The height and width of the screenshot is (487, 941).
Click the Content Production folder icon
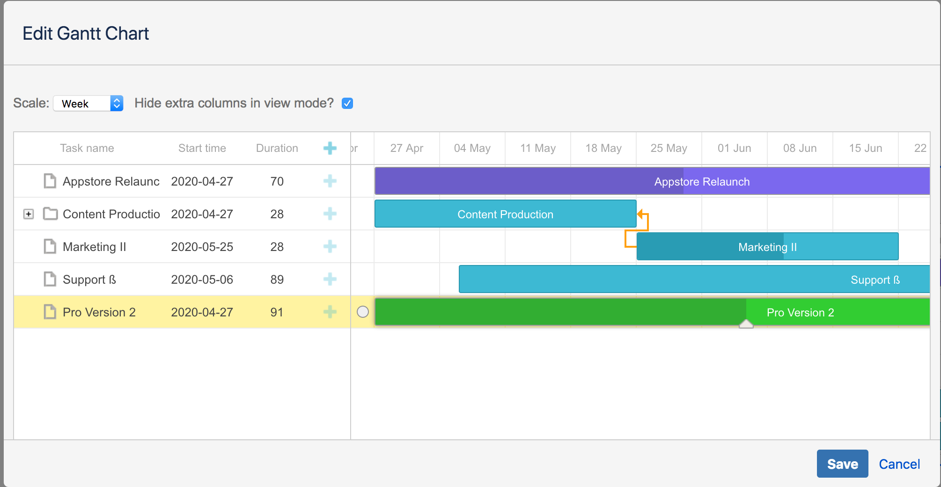point(50,214)
